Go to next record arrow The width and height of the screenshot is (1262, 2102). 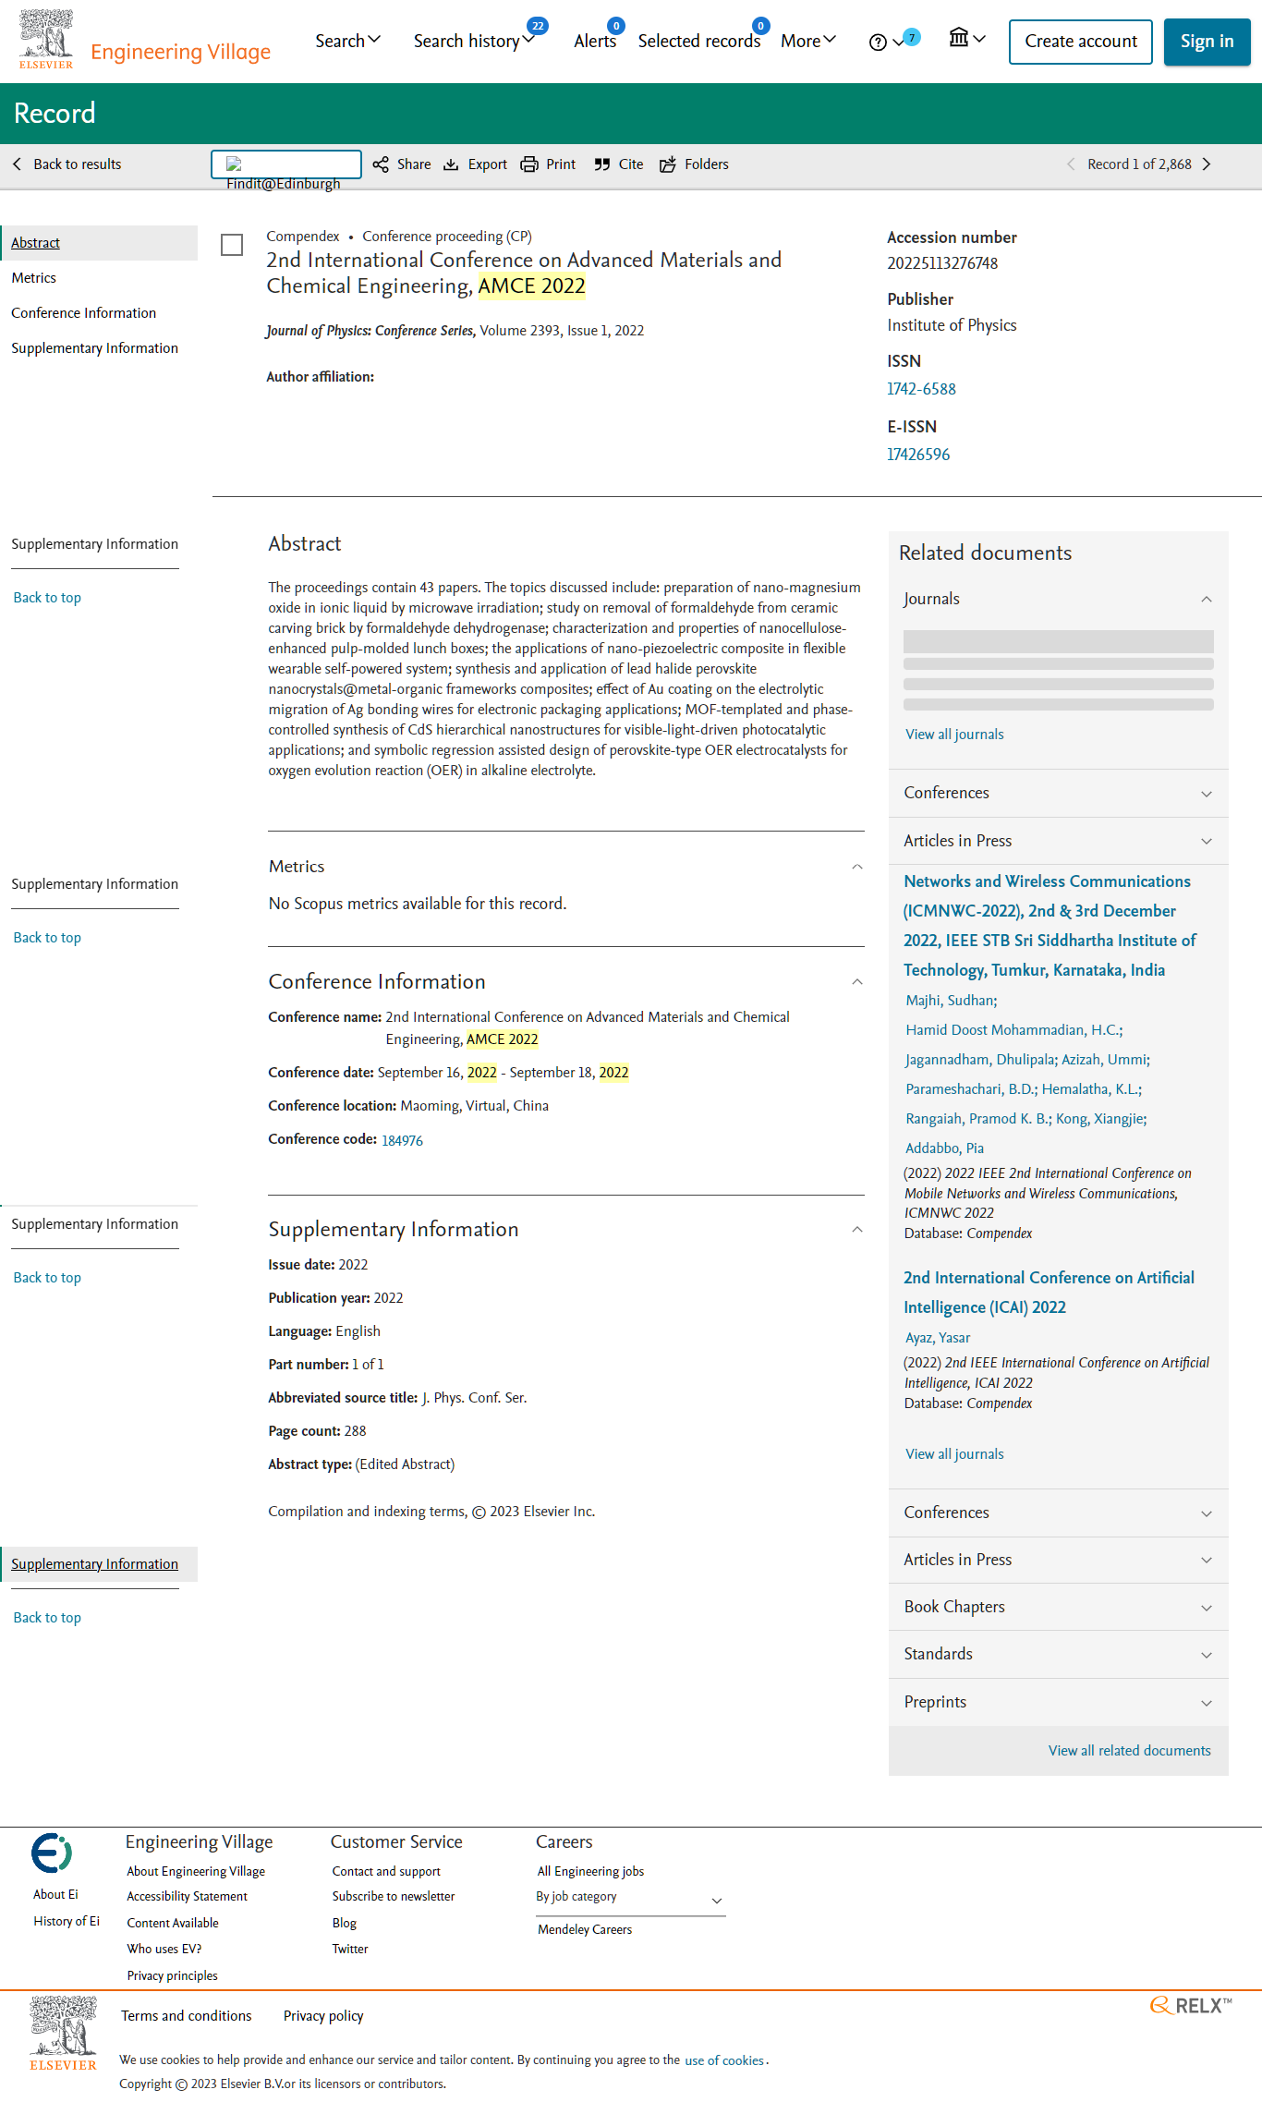1207,164
